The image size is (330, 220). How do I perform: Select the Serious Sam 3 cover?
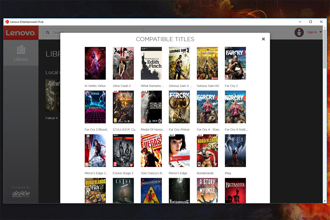(179, 63)
